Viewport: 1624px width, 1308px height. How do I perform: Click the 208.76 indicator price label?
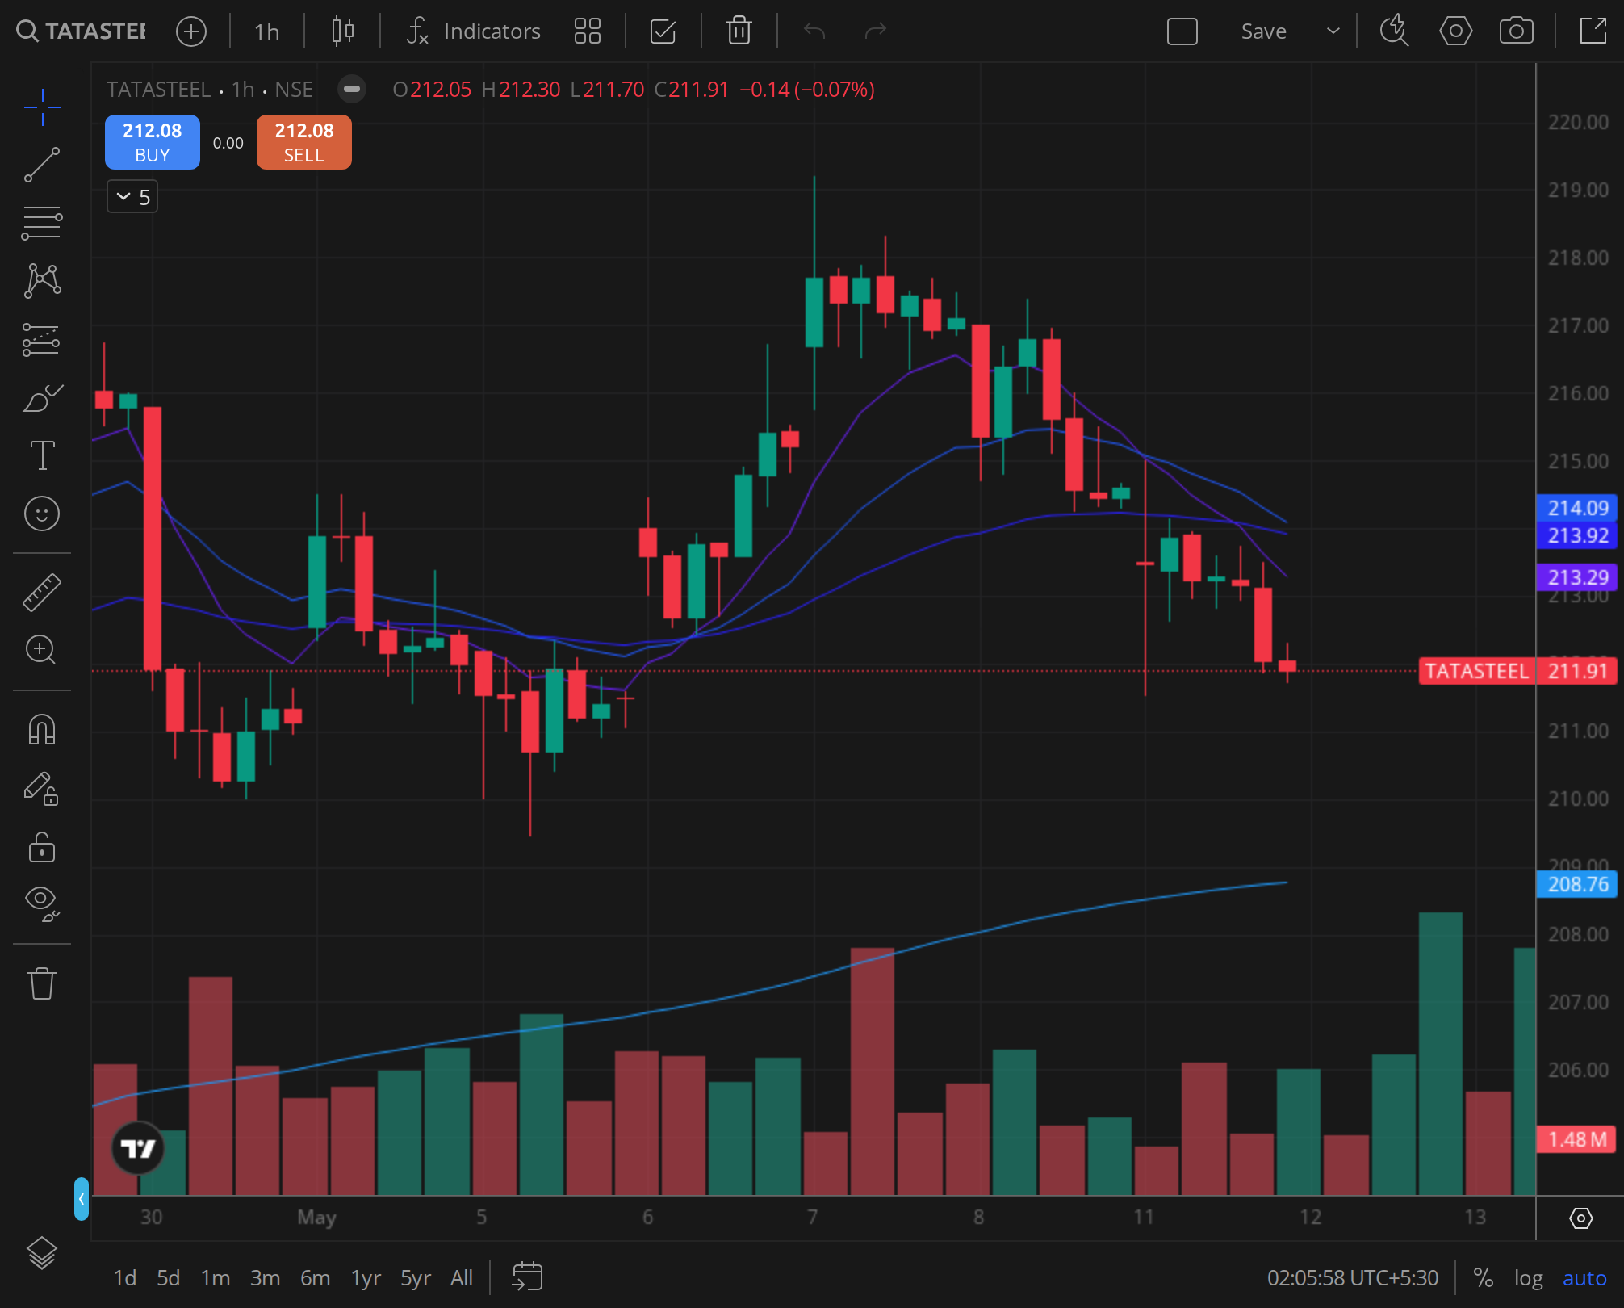click(1577, 884)
